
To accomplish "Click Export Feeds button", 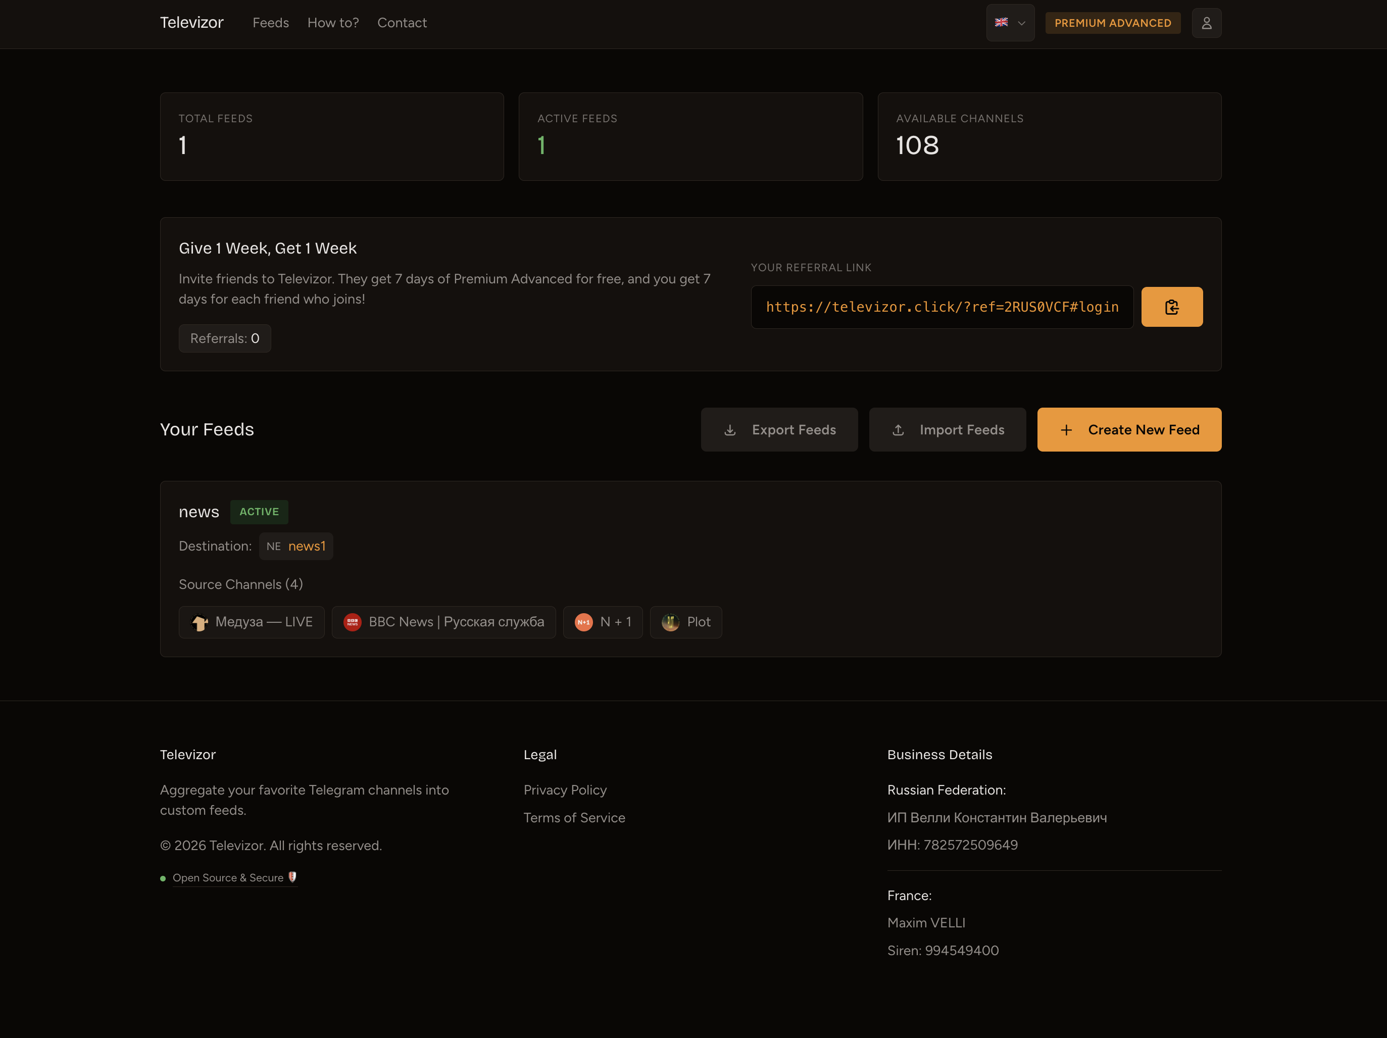I will (x=779, y=430).
